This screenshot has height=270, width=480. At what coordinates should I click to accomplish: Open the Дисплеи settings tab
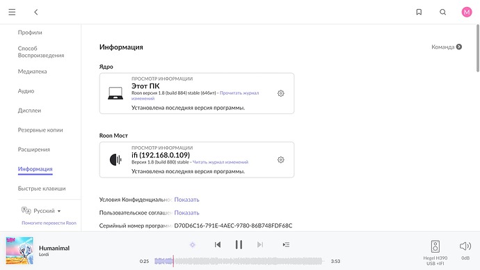[29, 111]
